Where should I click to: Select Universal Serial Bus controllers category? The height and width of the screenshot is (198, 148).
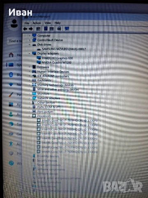coord(56,191)
